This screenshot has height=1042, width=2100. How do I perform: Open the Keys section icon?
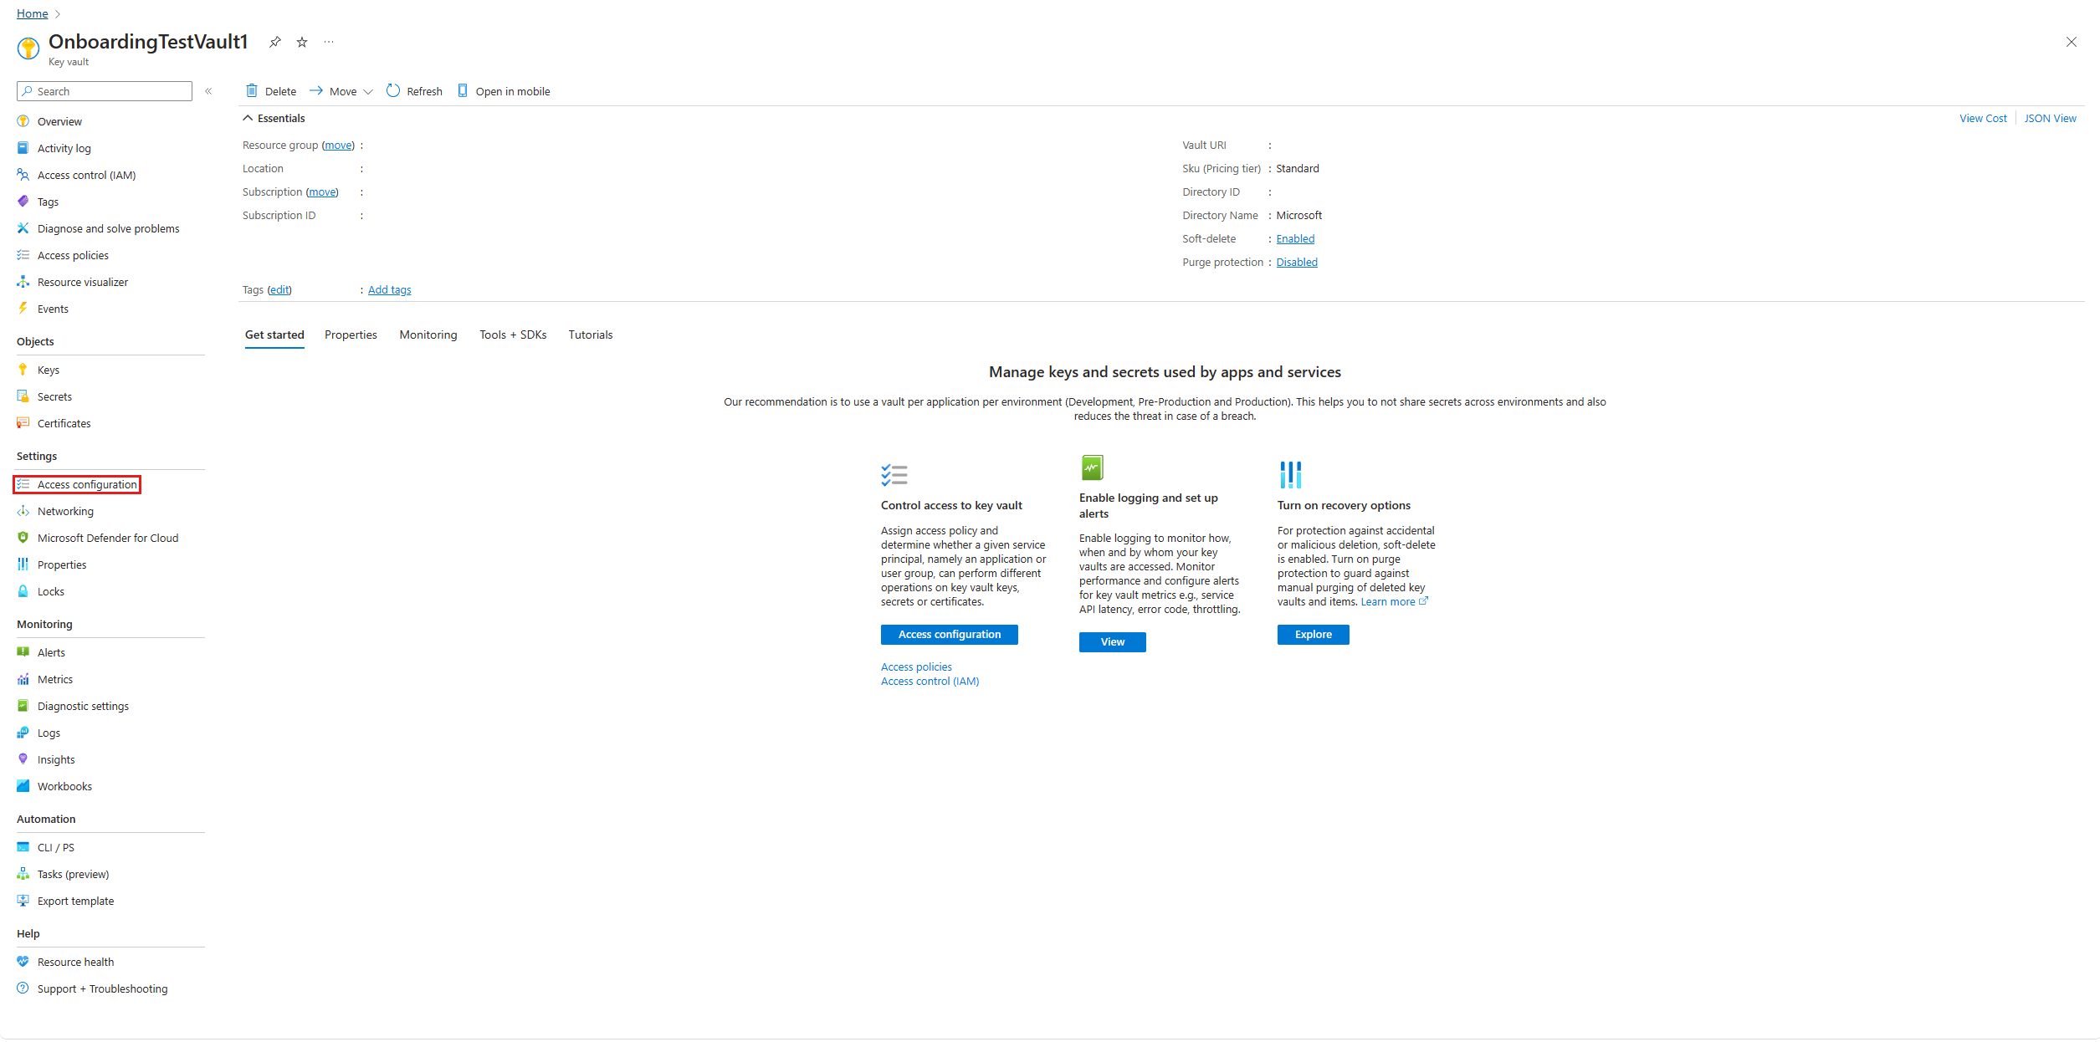point(23,369)
